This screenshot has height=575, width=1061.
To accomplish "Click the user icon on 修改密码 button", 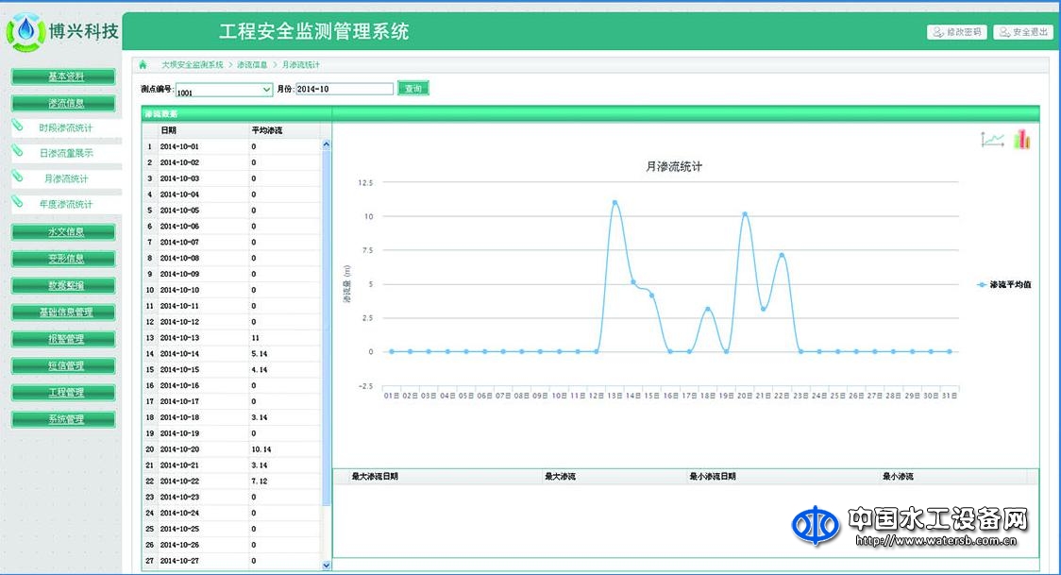I will [x=936, y=31].
